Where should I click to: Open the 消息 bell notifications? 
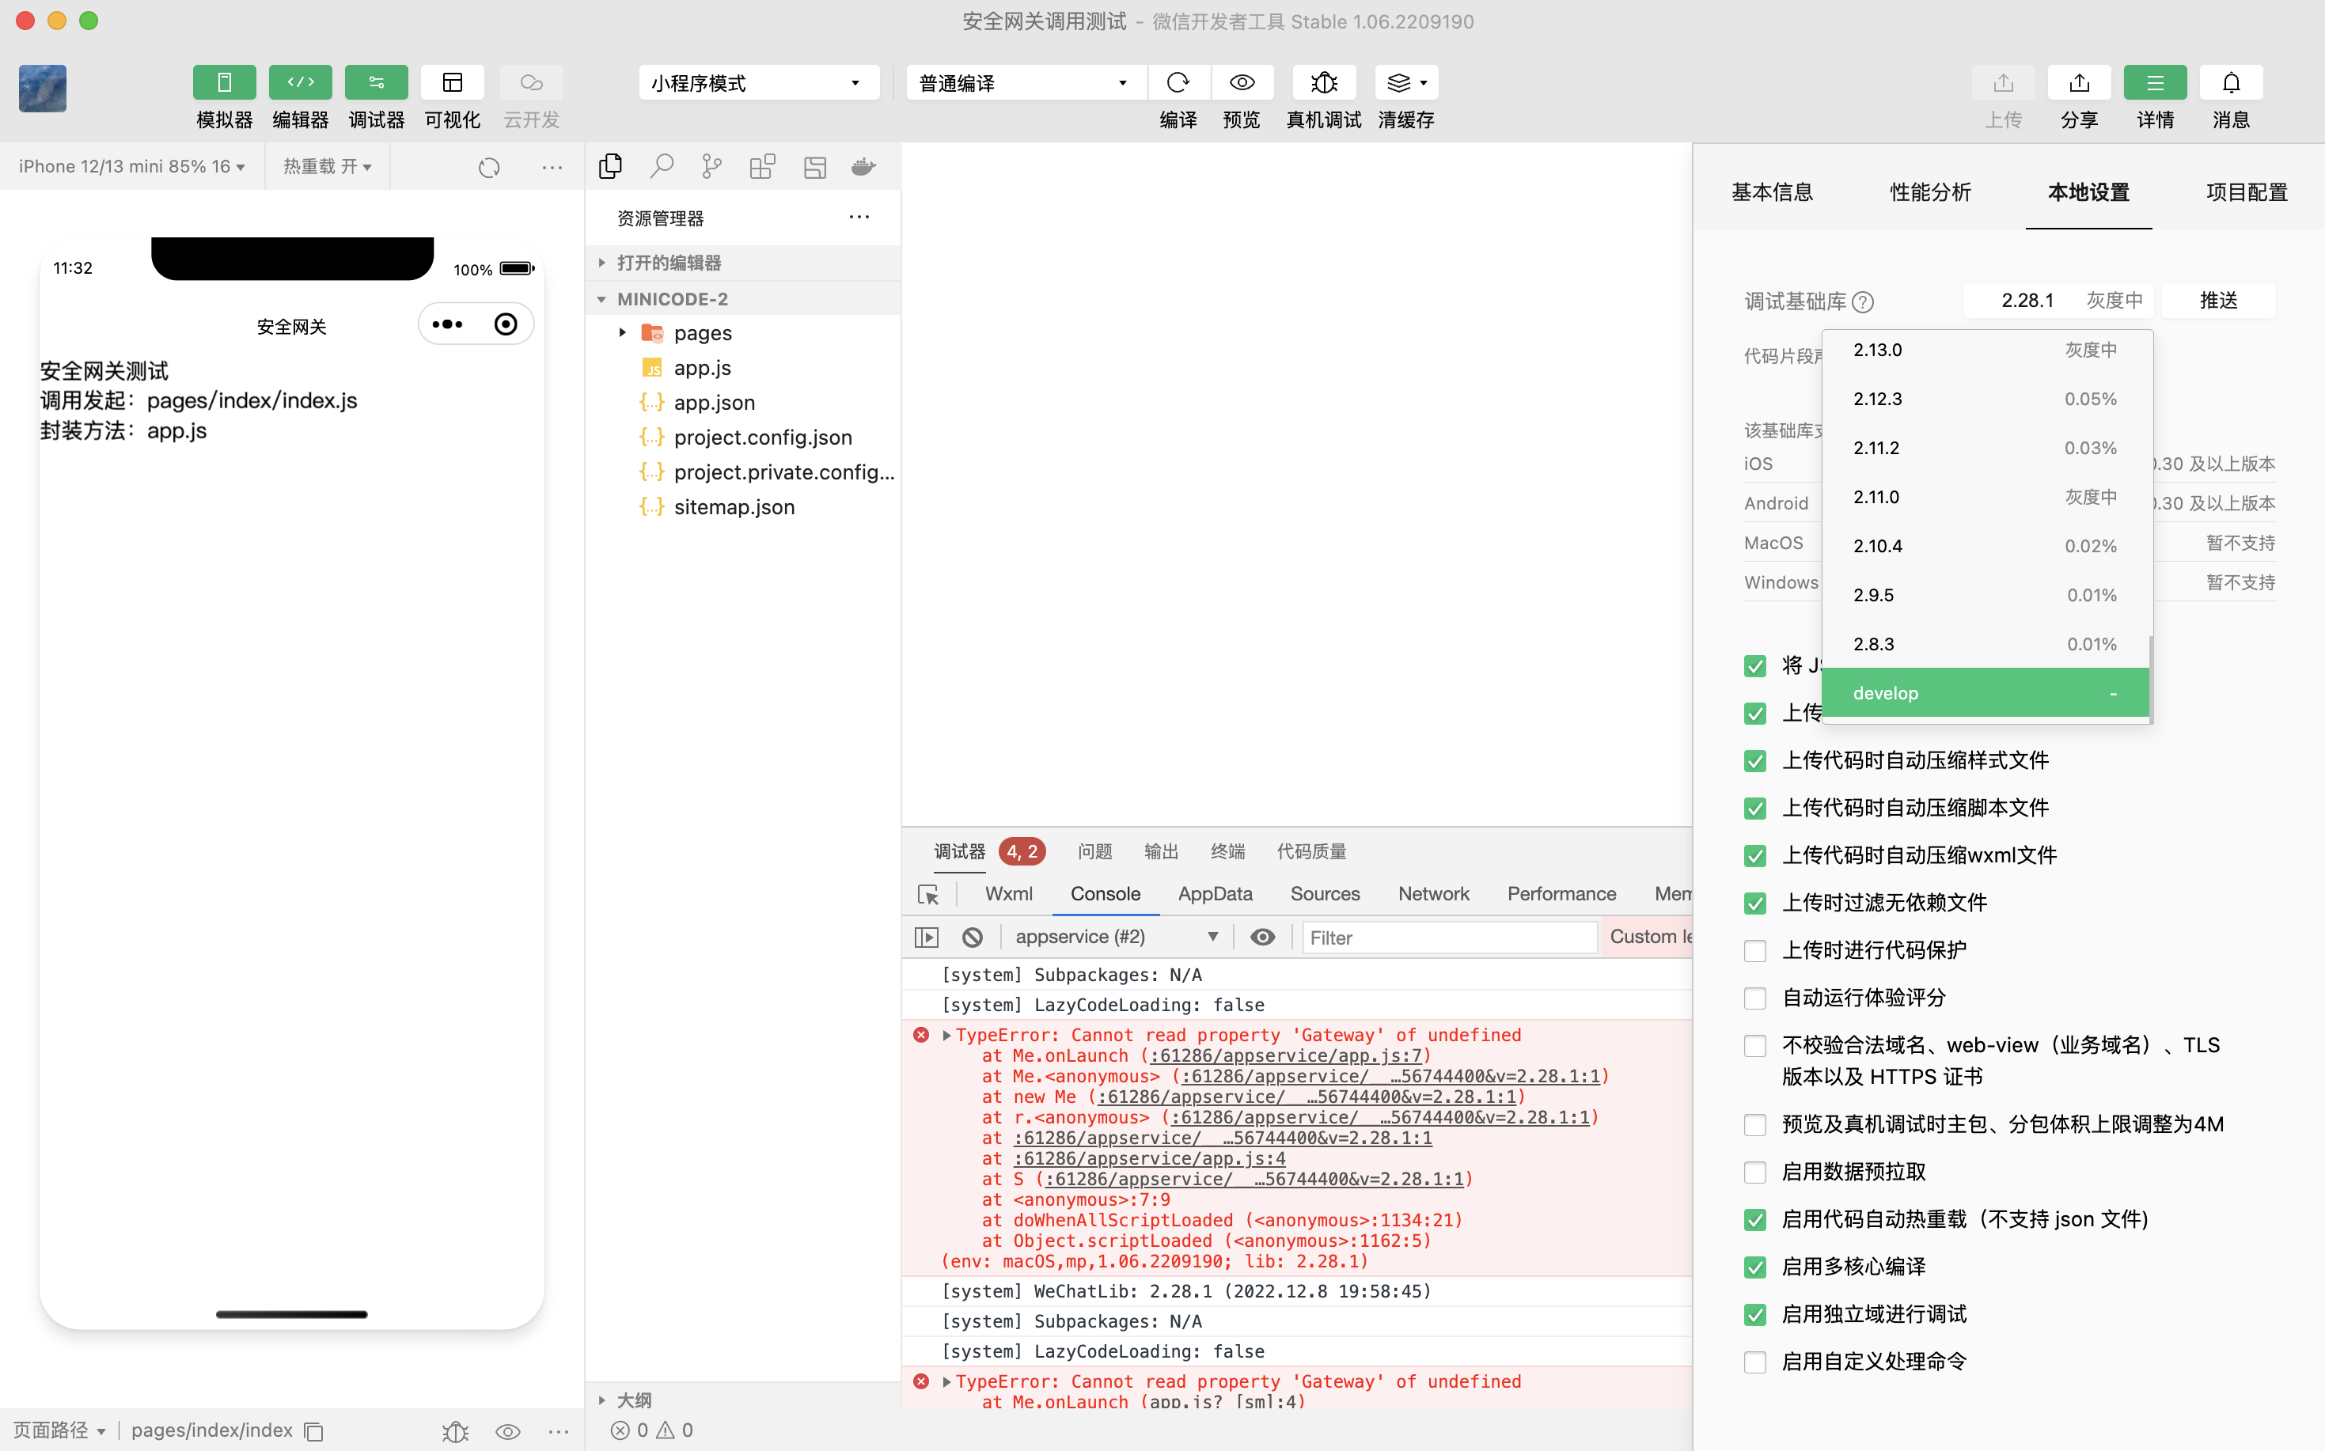point(2230,82)
